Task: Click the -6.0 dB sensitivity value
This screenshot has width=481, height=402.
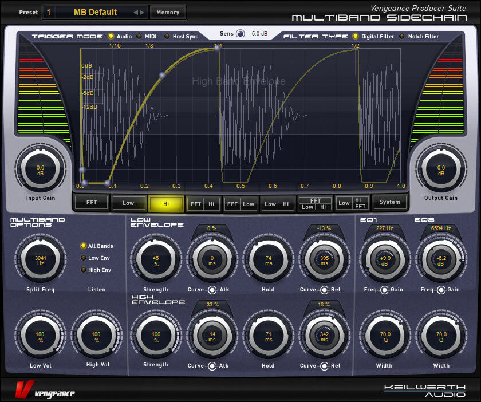Action: 259,33
